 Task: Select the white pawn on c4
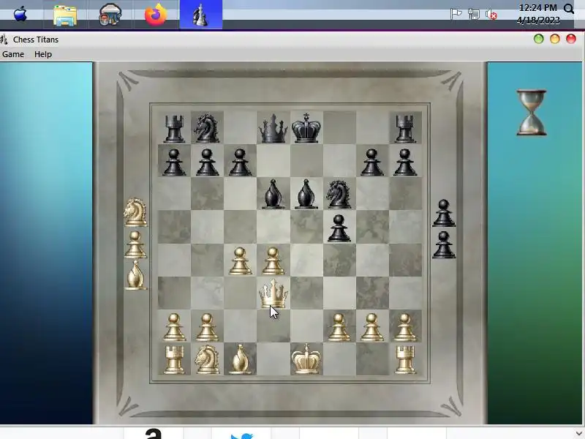(x=240, y=261)
